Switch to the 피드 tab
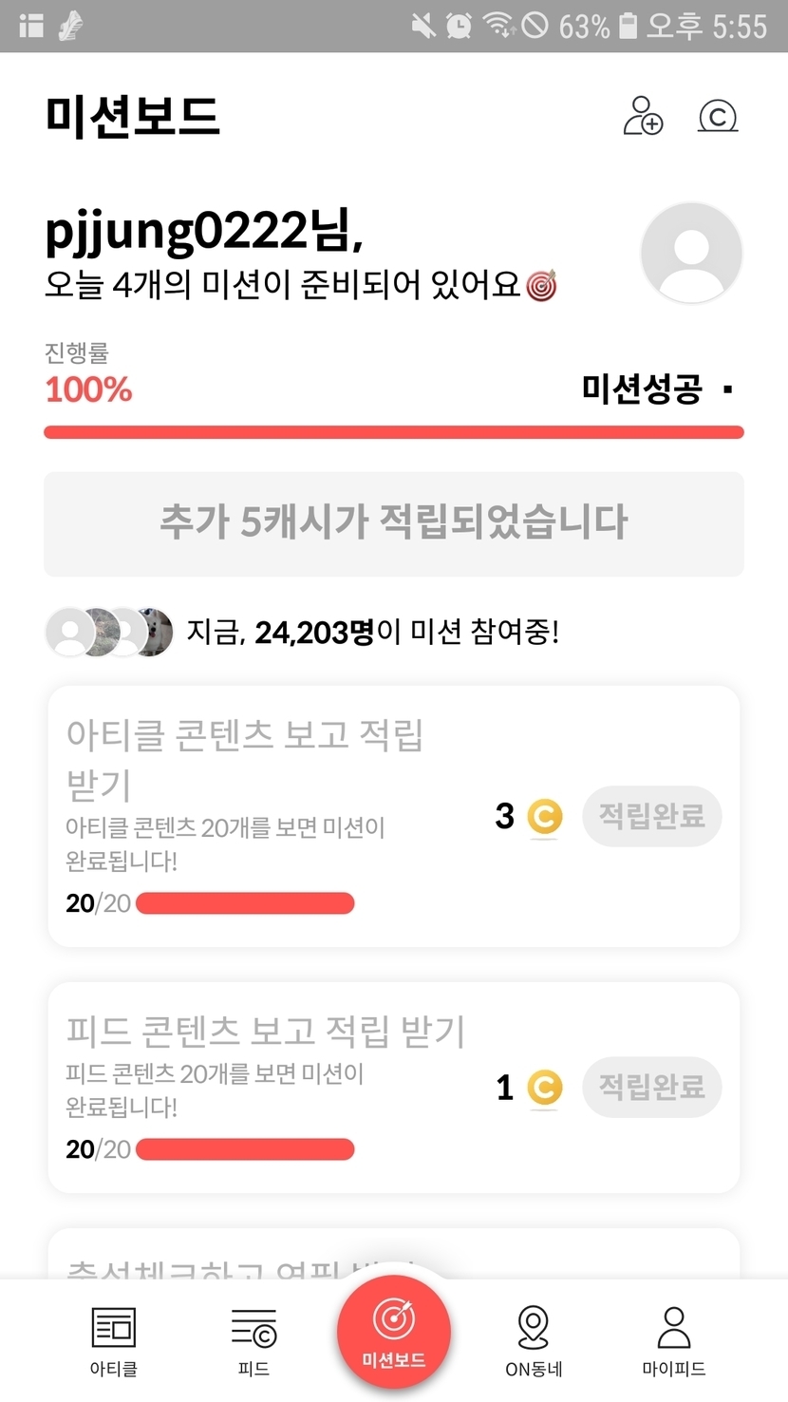788x1402 pixels. pyautogui.click(x=253, y=1340)
